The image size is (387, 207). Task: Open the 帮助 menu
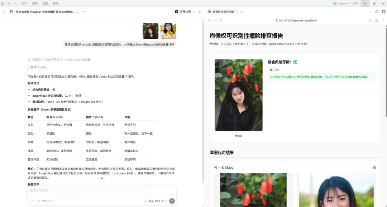point(56,4)
